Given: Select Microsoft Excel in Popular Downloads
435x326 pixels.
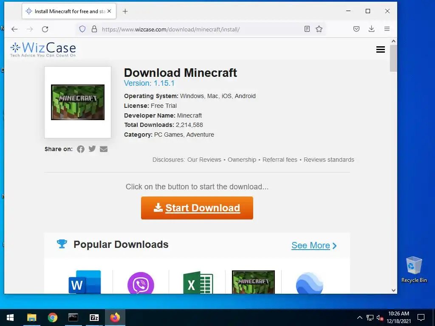Looking at the screenshot, I should click(x=198, y=282).
